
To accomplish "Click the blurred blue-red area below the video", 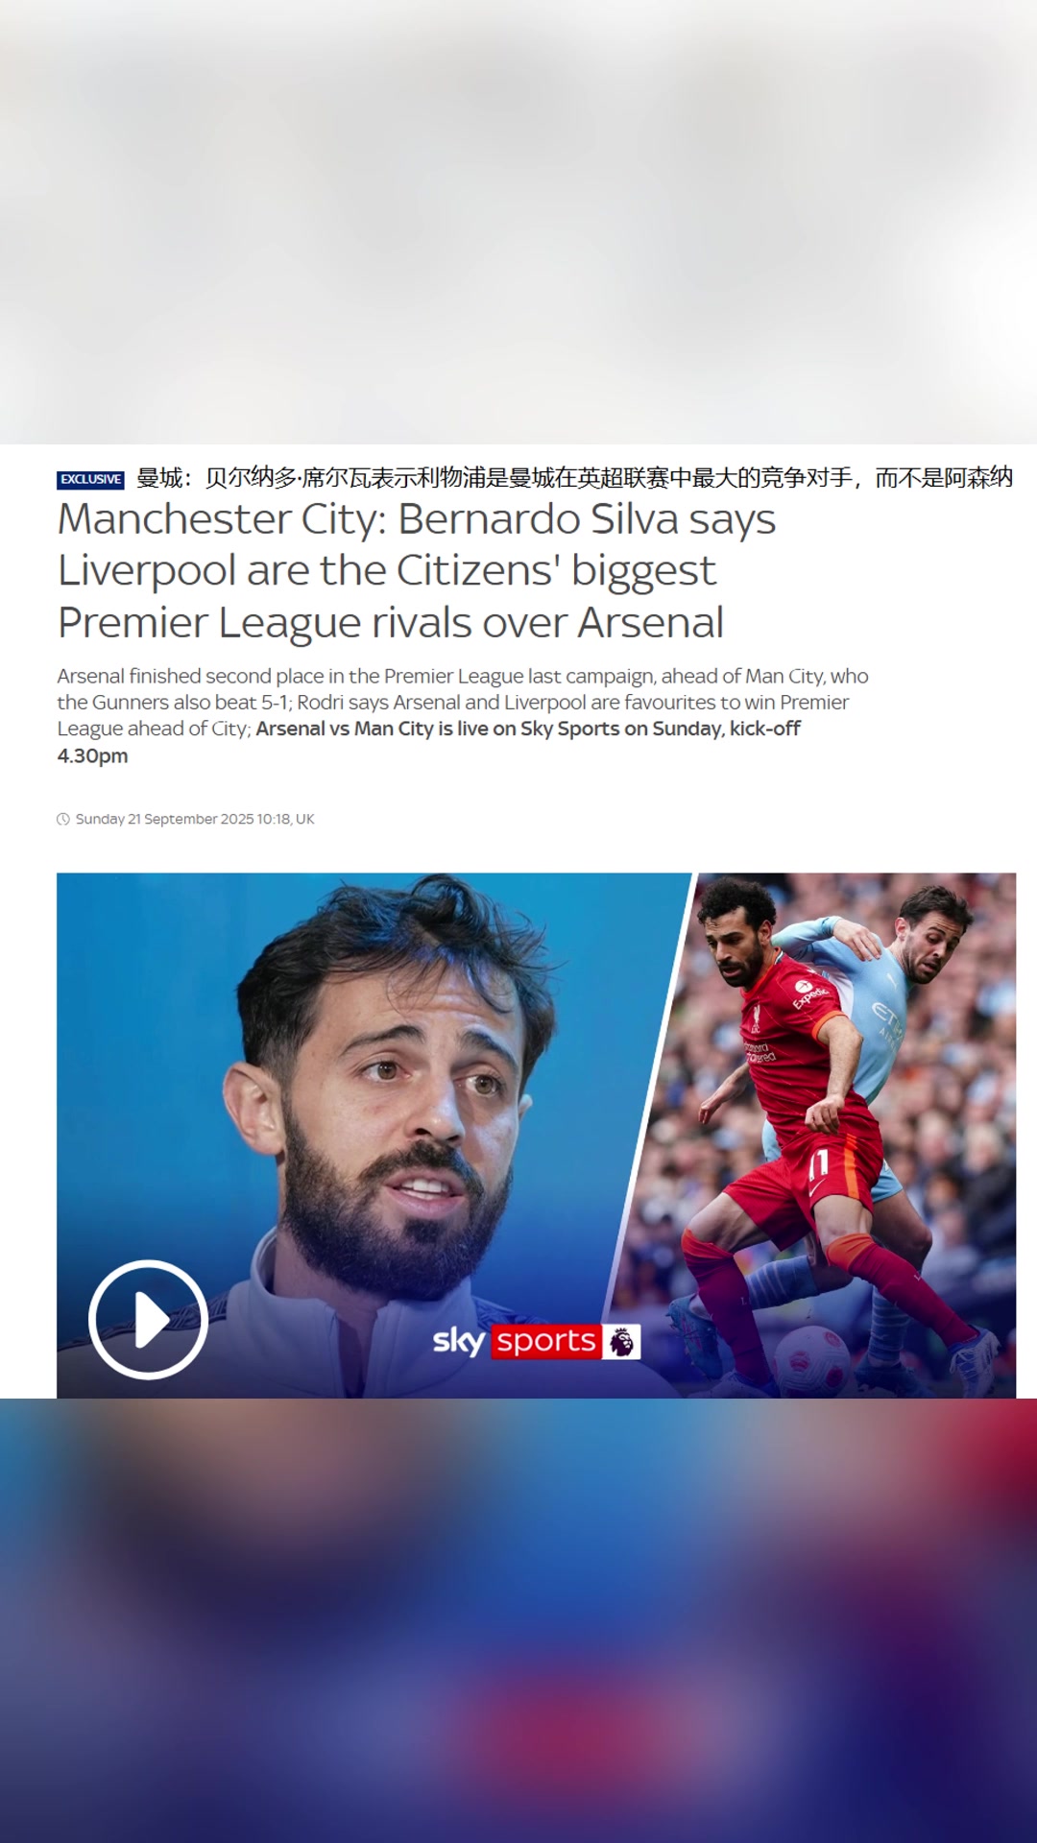I will tap(518, 1620).
